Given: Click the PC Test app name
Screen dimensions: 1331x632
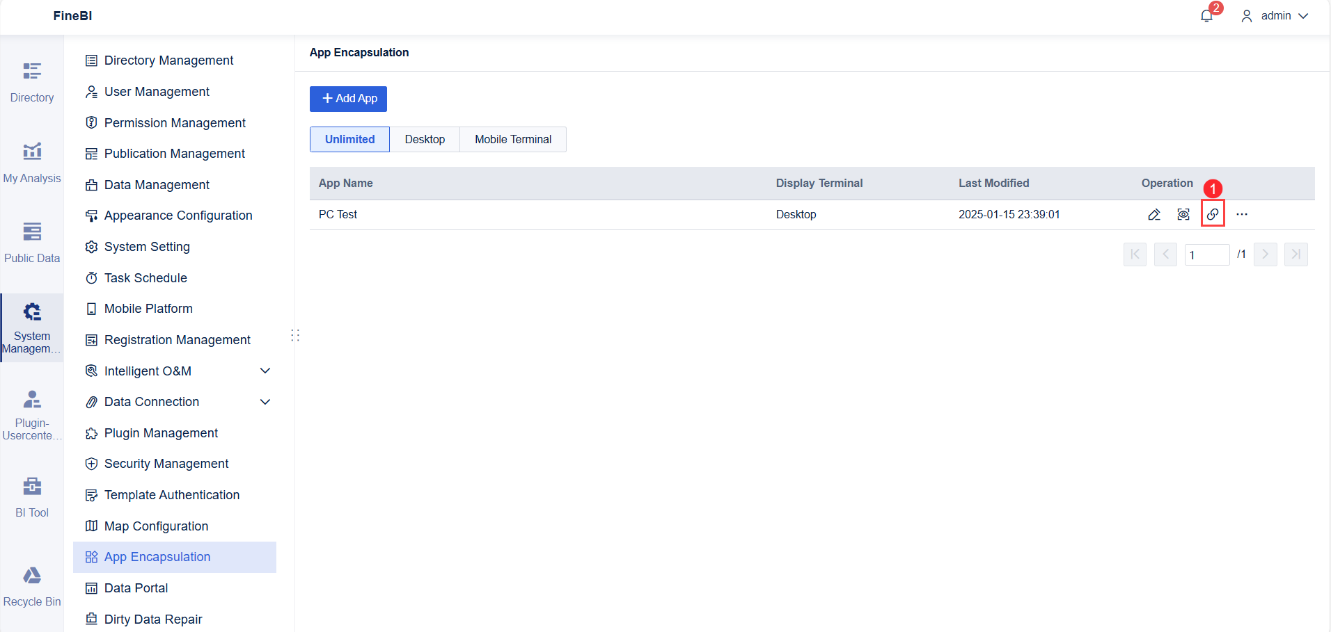Looking at the screenshot, I should coord(338,214).
